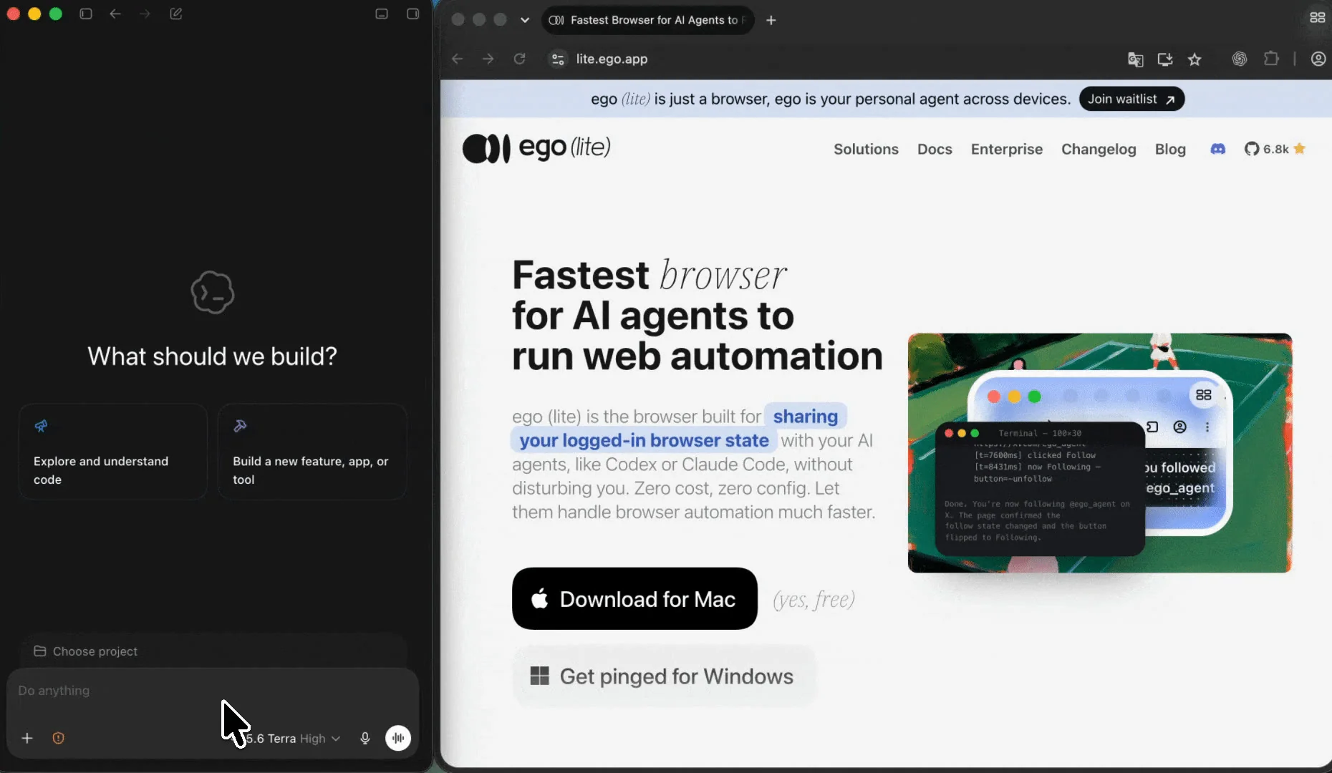Install app via address bar download icon
Screen dimensions: 1332x773
(x=1165, y=59)
